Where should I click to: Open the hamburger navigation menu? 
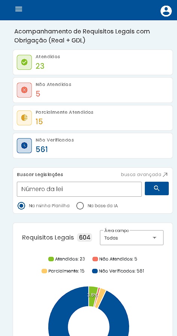coord(19,9)
